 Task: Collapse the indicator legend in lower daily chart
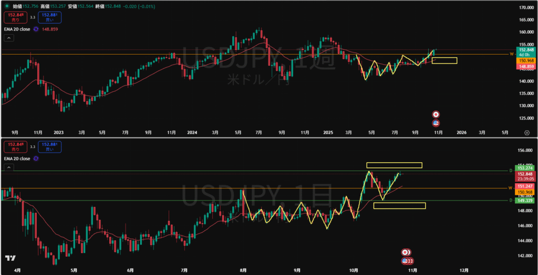(8, 167)
